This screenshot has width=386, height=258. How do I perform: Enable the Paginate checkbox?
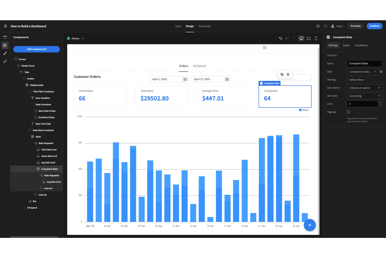point(348,112)
